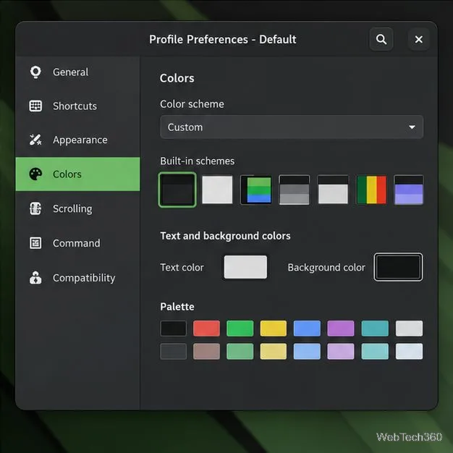Click the Palette heading text
This screenshot has width=453, height=453.
[x=177, y=307]
